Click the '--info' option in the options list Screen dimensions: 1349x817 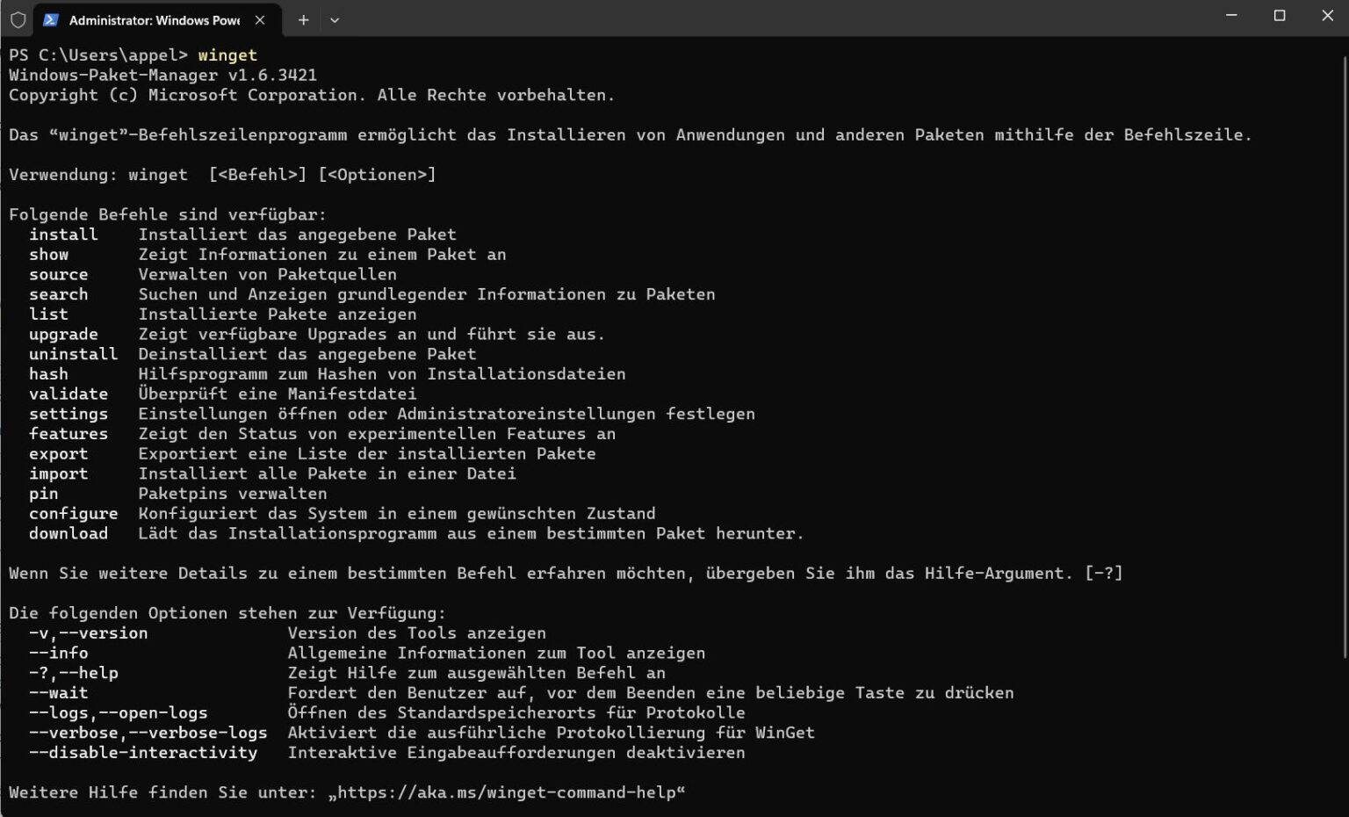coord(59,653)
